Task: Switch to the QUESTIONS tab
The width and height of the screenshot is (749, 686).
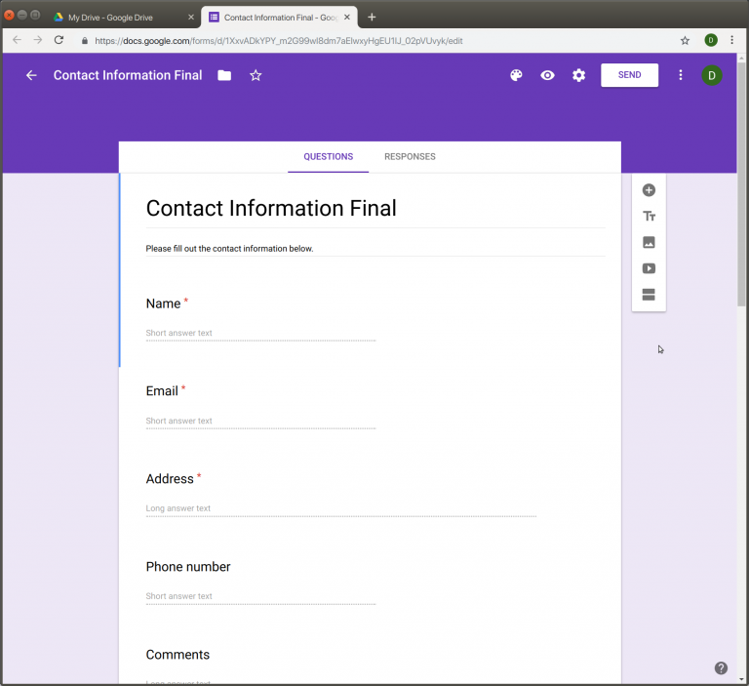Action: point(328,157)
